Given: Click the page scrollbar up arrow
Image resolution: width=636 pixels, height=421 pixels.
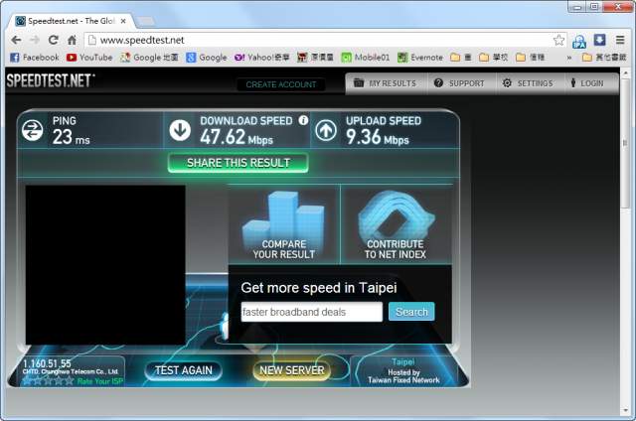Looking at the screenshot, I should 625,72.
